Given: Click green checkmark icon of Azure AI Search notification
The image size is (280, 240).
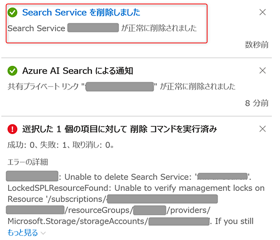Looking at the screenshot, I should [12, 71].
